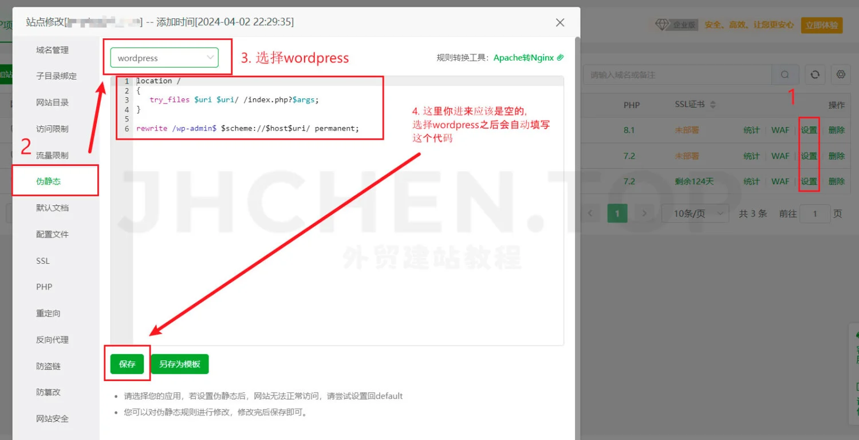Select the 伪静态 sidebar tab
Screen dimensions: 859x440
(48, 181)
